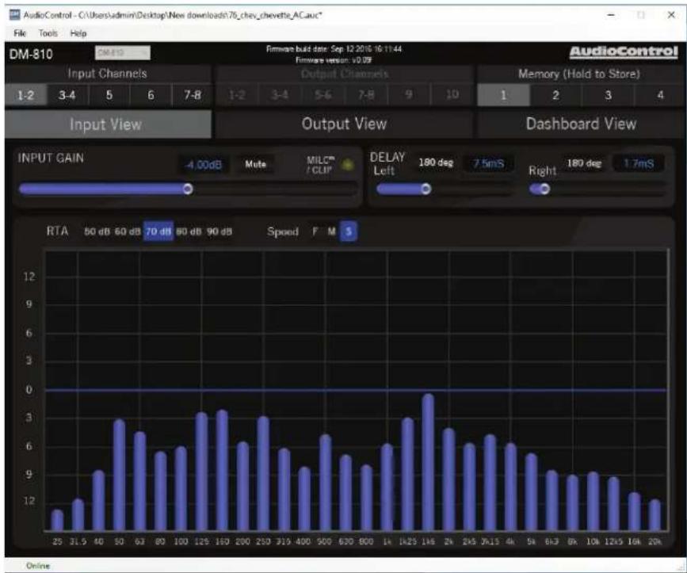Set RTA range to 50 dB

pos(97,231)
